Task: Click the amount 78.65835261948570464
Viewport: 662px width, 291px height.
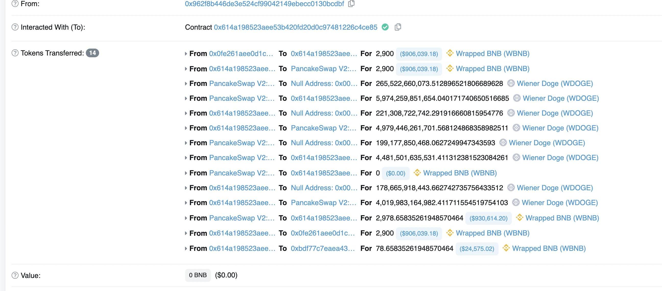Action: click(415, 248)
